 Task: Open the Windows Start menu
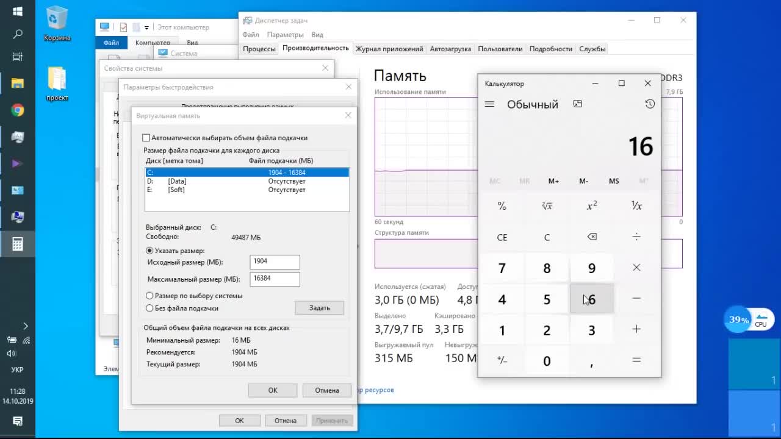tap(18, 12)
